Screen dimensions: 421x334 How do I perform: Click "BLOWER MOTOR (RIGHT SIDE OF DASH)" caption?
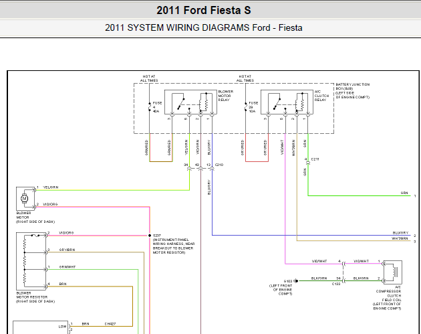[35, 218]
